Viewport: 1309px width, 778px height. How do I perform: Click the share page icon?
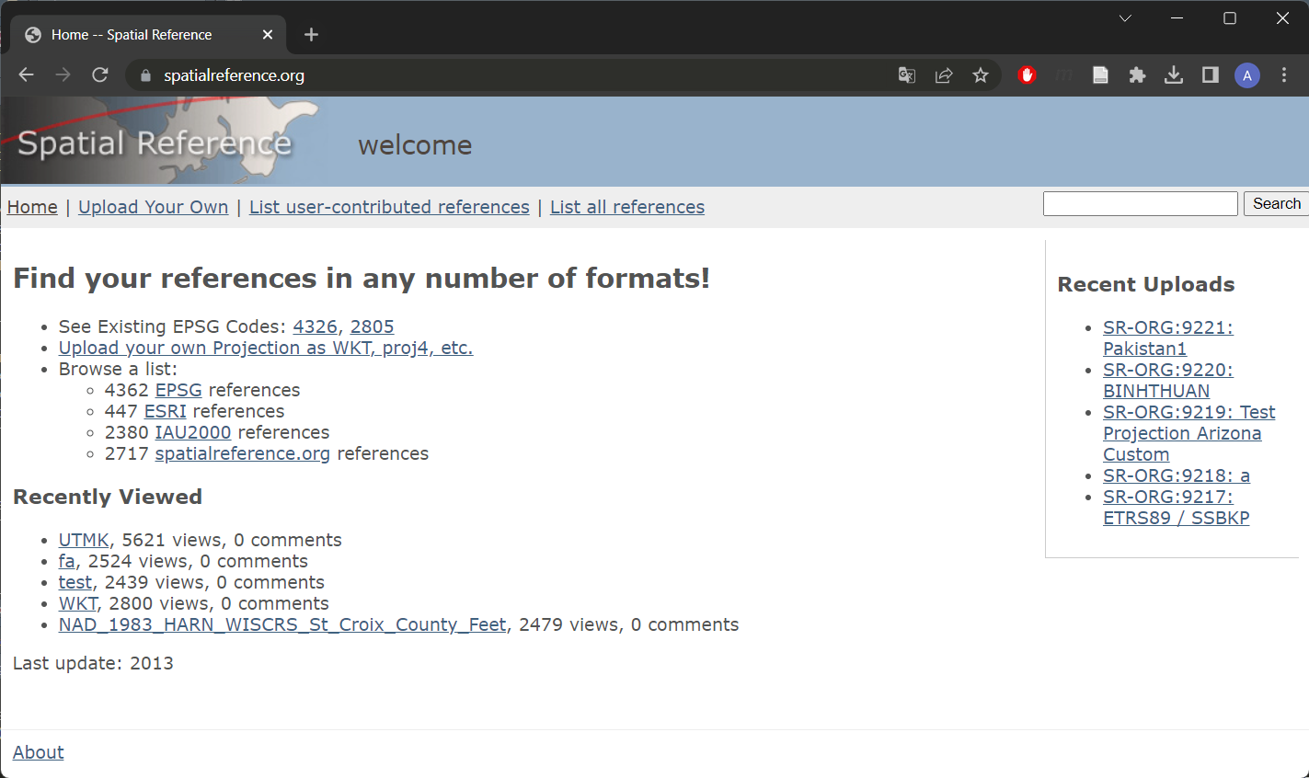click(x=944, y=75)
